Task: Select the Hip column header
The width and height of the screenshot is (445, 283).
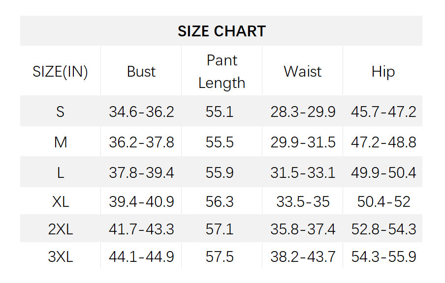Action: point(383,72)
